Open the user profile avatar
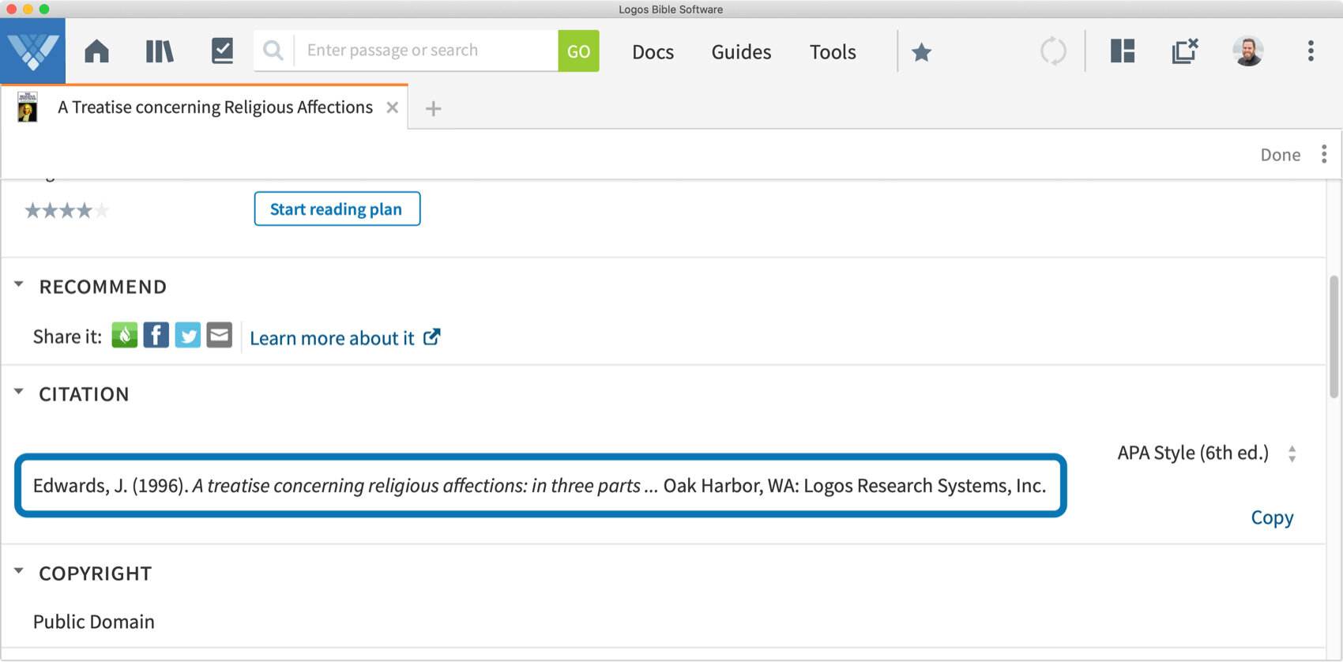The height and width of the screenshot is (662, 1343). (x=1248, y=51)
